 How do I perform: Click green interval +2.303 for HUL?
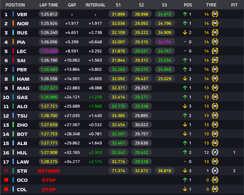[x=95, y=152]
